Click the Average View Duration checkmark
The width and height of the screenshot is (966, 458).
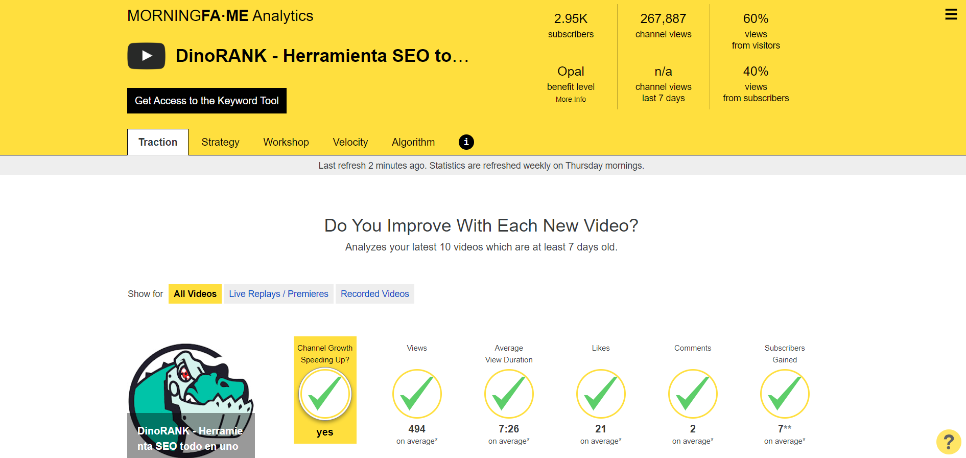(509, 394)
